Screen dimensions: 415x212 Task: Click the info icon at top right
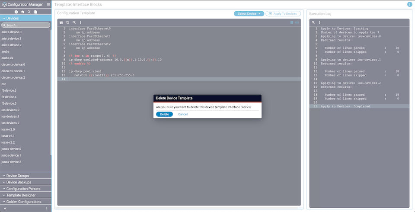tap(409, 4)
